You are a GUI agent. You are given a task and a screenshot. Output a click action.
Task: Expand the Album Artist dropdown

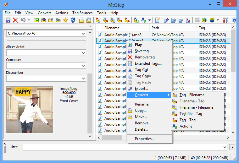83,53
